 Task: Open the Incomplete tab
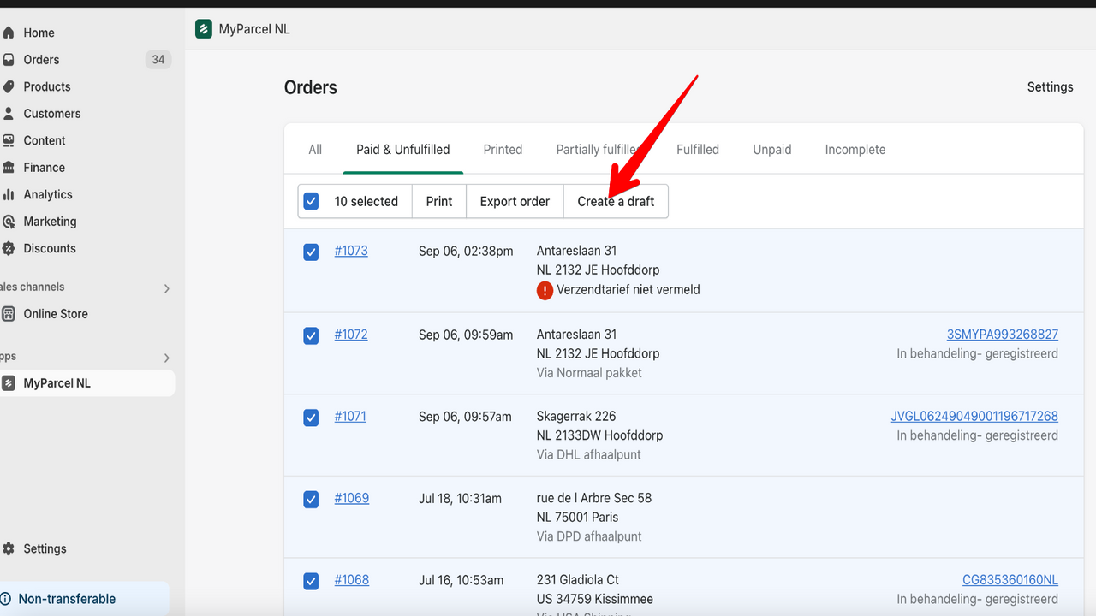[855, 150]
